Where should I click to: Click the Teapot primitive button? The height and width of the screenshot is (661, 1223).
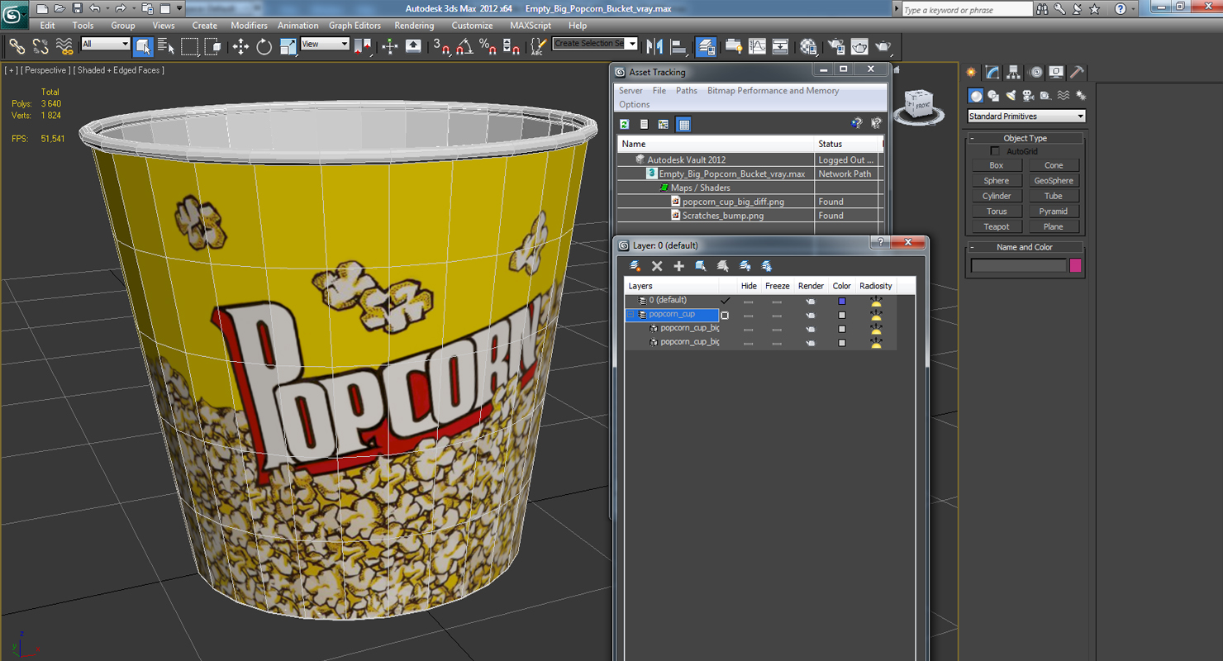pyautogui.click(x=997, y=226)
